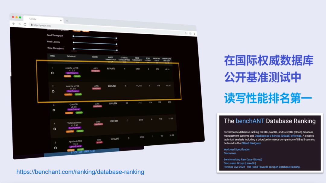Open Database-as-a-Service (DBaaS) offerings link
This screenshot has height=183, width=326.
point(278,136)
